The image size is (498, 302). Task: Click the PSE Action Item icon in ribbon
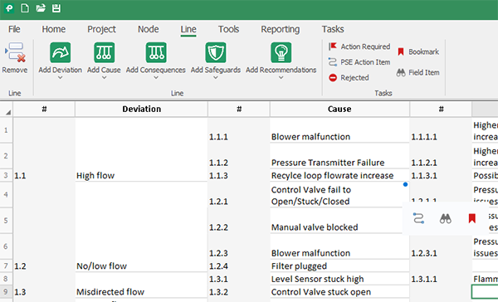[333, 62]
